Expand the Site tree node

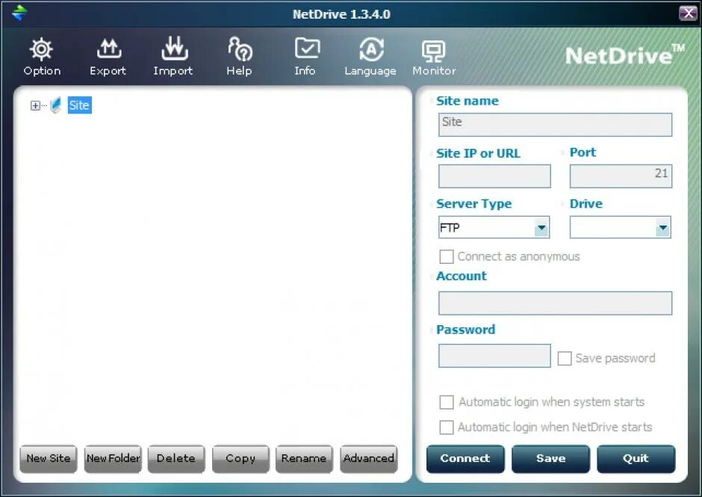coord(35,105)
